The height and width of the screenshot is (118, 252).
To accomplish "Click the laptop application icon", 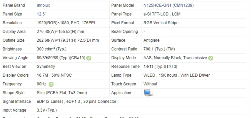I will (148, 93).
